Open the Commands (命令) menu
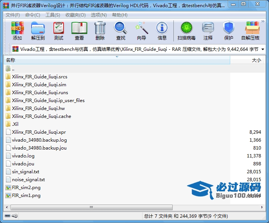This screenshot has width=269, height=223. click(33, 15)
